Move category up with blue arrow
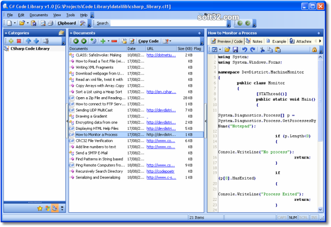This screenshot has height=227, width=331. coord(28,41)
